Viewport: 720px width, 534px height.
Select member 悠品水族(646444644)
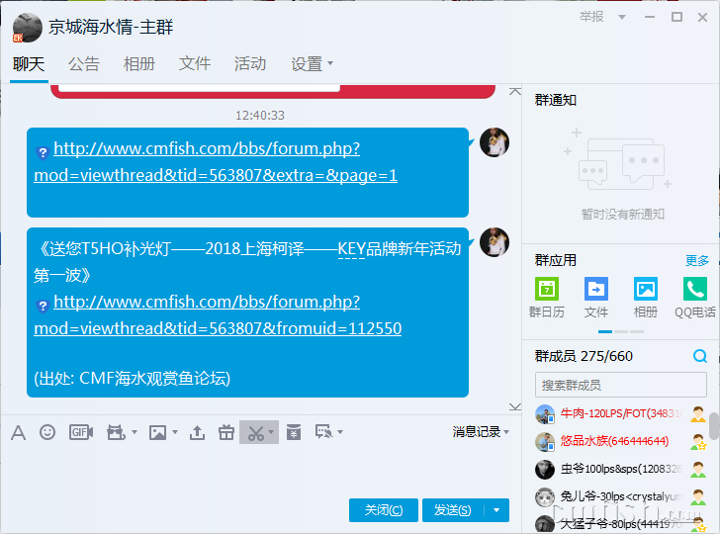pyautogui.click(x=620, y=442)
